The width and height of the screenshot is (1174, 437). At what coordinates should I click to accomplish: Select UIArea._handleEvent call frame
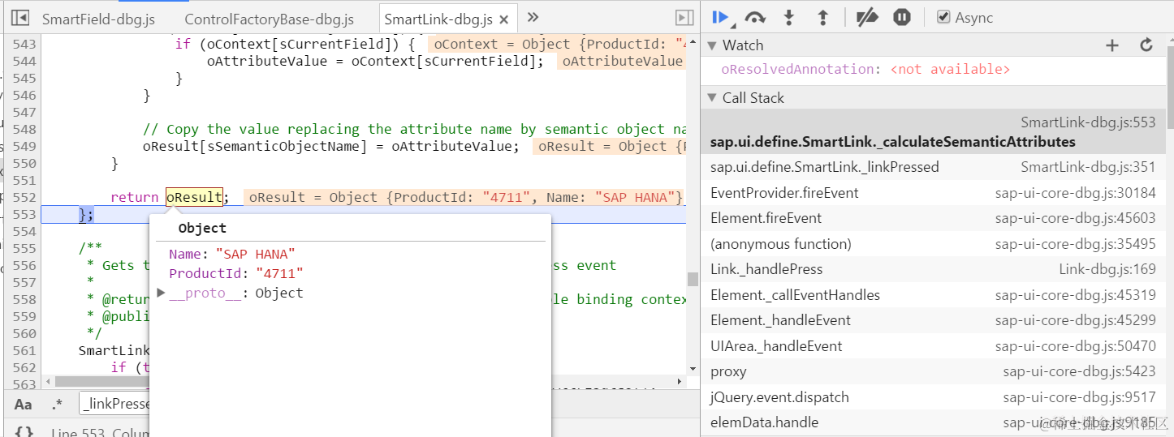[933, 346]
